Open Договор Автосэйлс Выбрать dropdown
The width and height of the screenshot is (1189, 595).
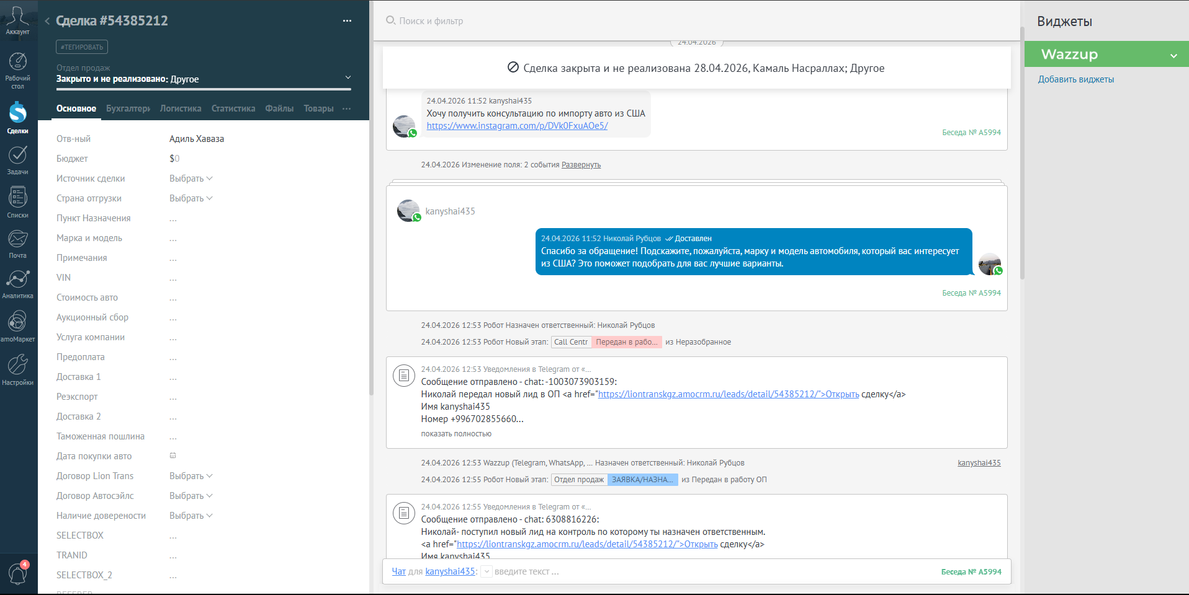191,496
